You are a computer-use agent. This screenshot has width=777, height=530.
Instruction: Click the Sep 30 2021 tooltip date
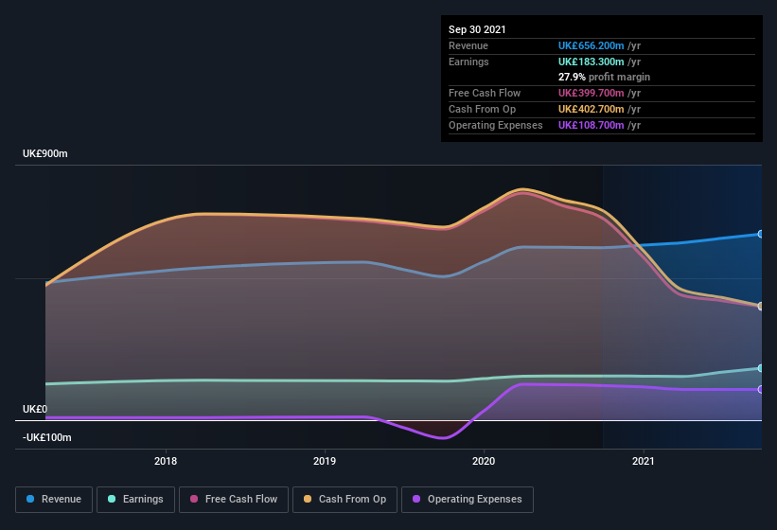click(x=477, y=29)
